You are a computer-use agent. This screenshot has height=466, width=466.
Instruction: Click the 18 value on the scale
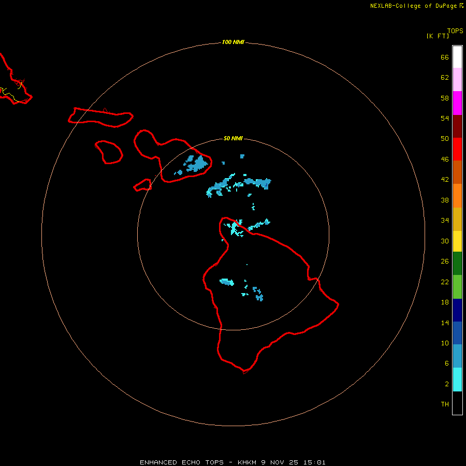445,302
